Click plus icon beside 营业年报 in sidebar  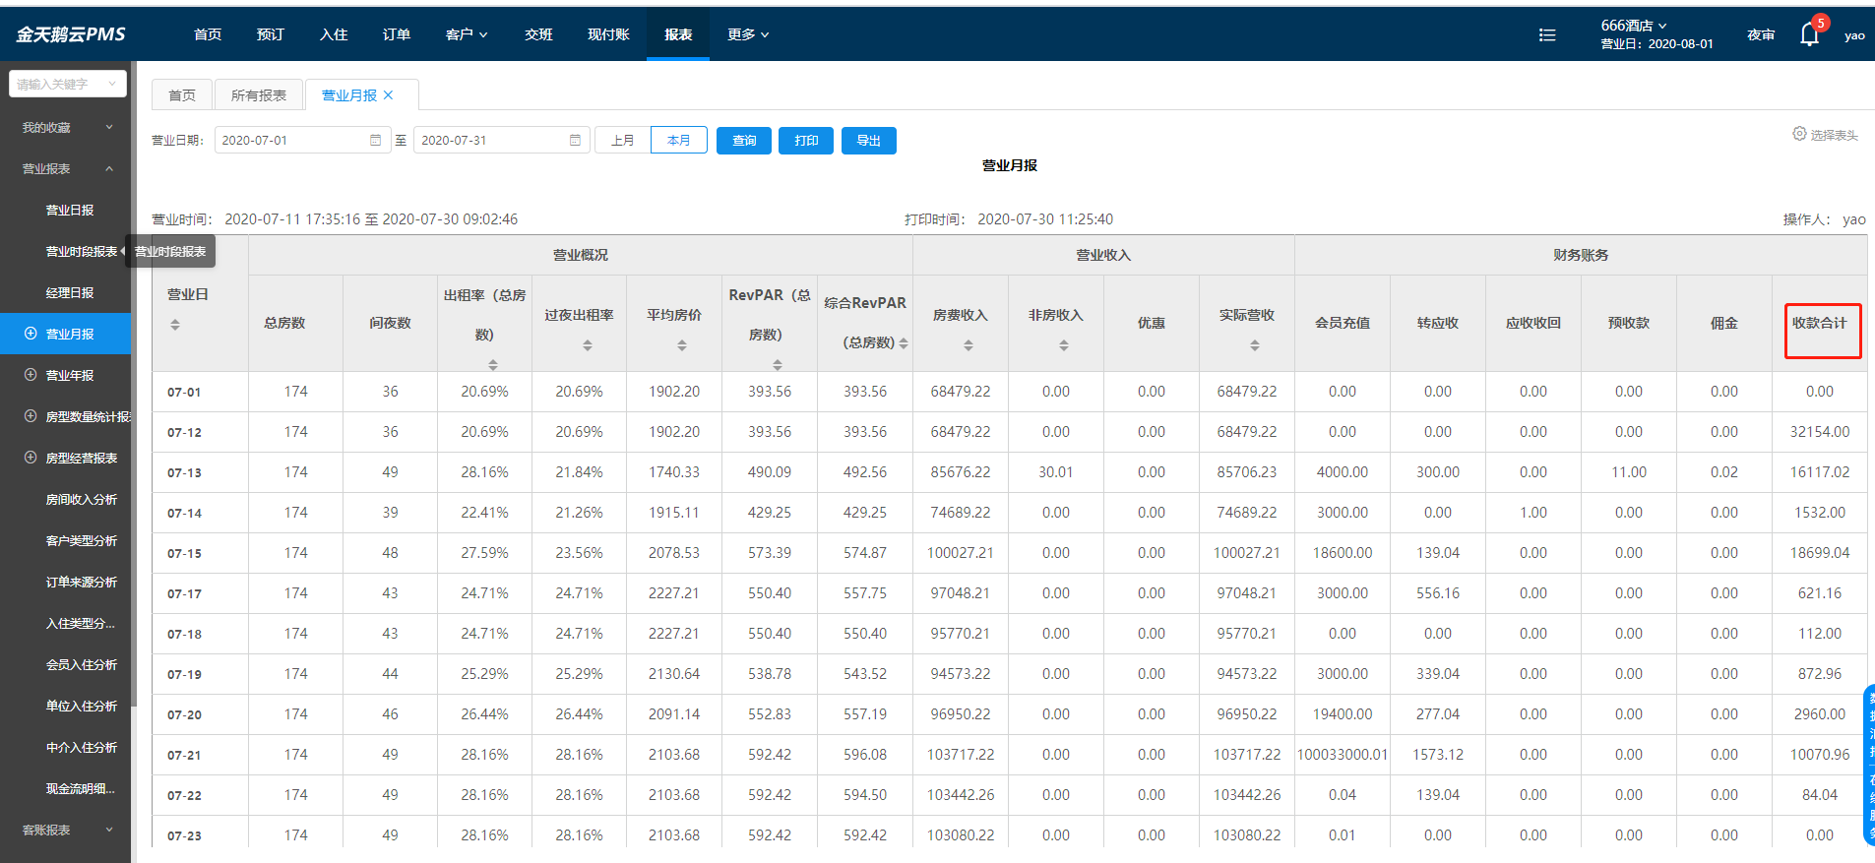pyautogui.click(x=31, y=375)
